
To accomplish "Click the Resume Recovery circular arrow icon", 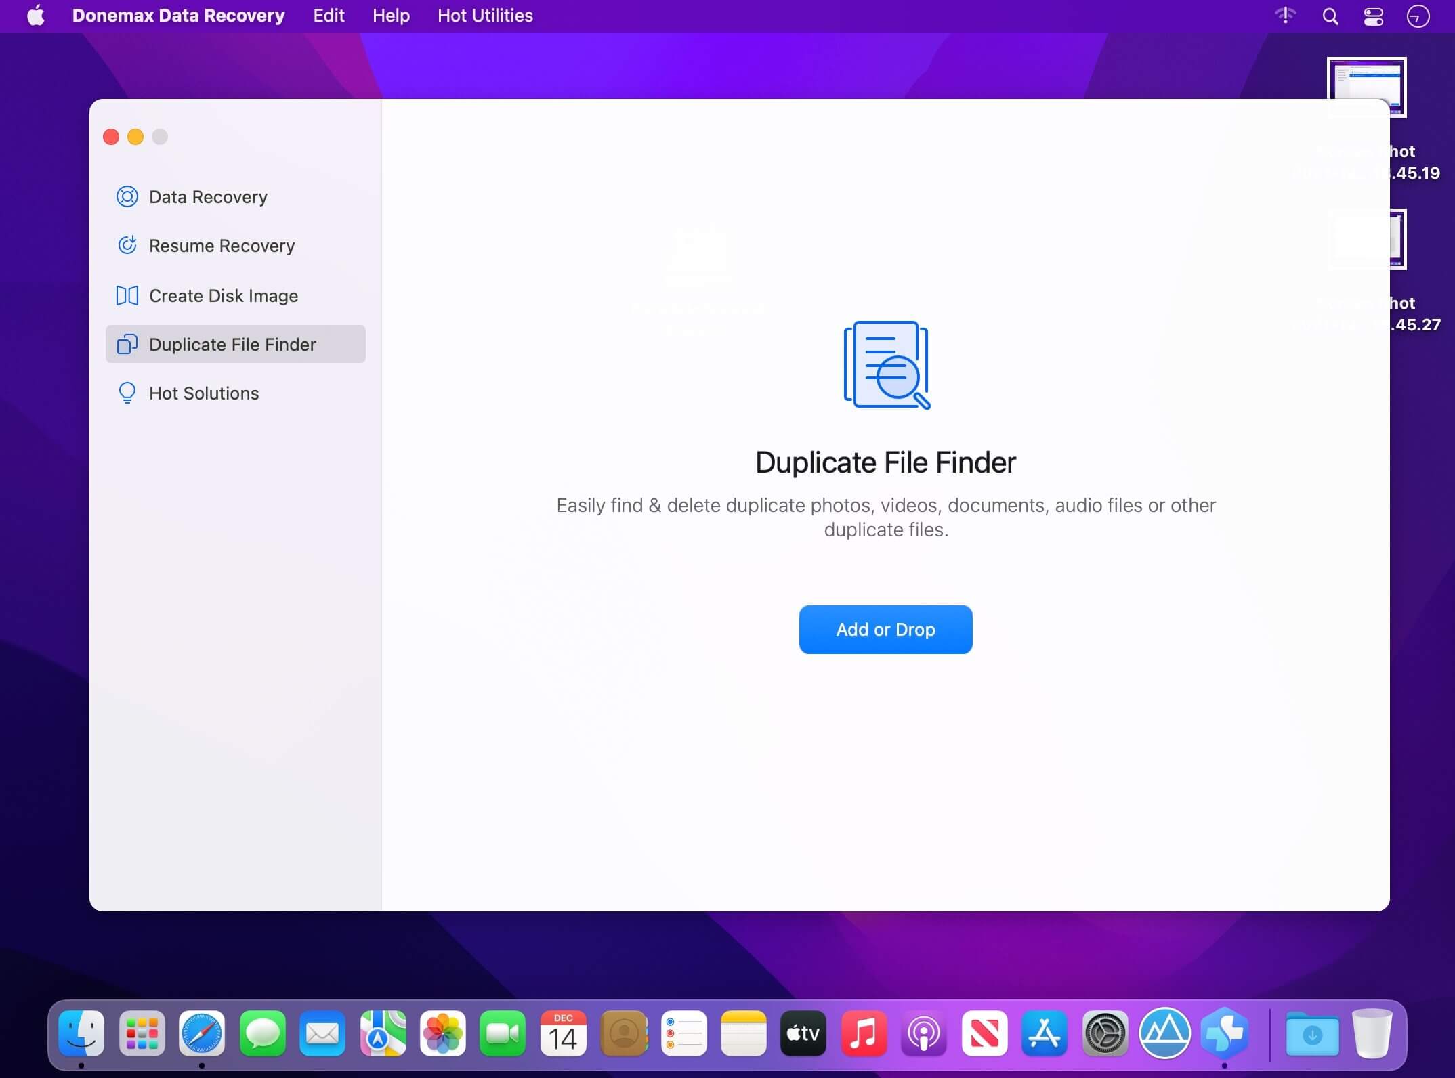I will tap(127, 245).
